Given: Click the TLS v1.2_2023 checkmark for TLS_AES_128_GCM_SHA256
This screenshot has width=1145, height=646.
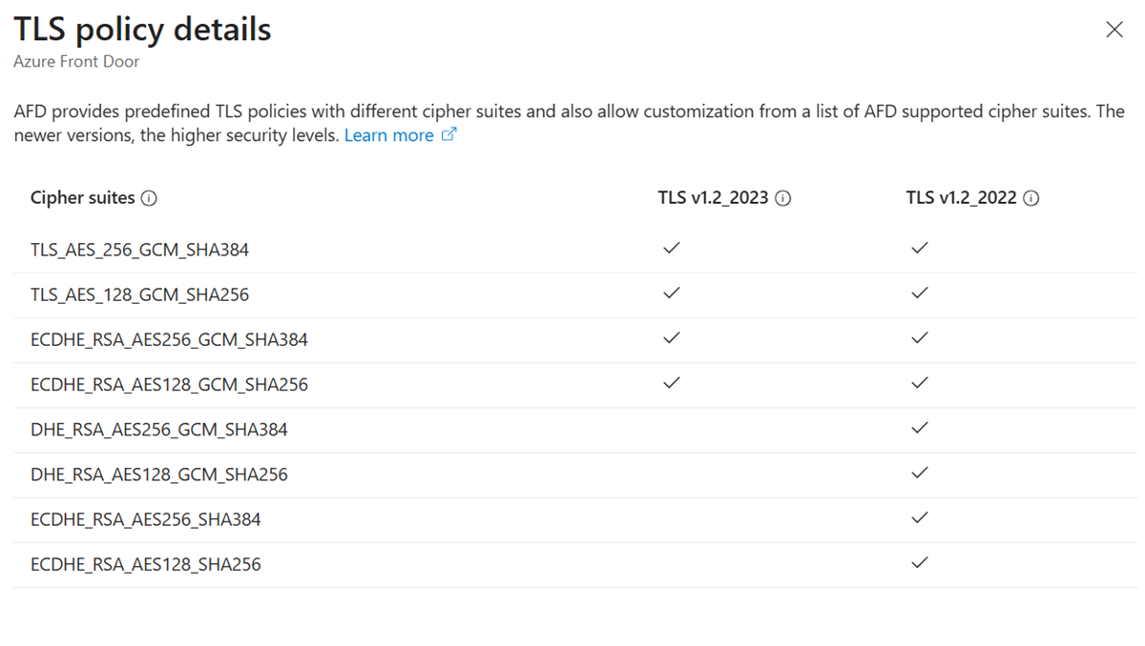Looking at the screenshot, I should (x=672, y=293).
